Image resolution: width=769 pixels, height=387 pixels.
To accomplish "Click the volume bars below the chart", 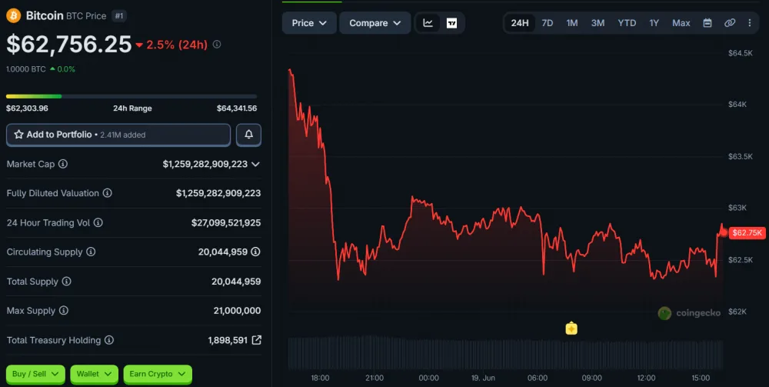I will 506,352.
